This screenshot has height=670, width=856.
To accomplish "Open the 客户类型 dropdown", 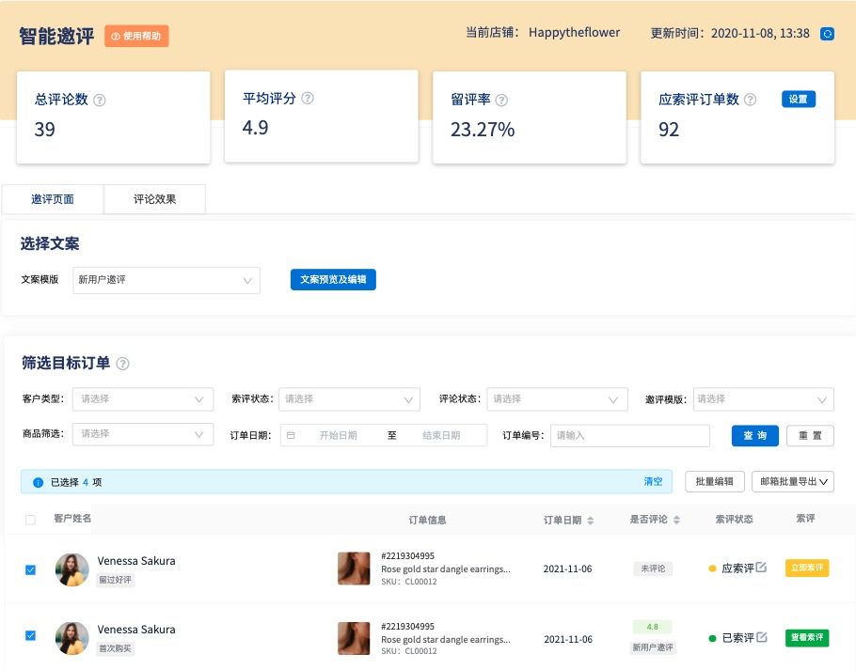I will click(142, 398).
